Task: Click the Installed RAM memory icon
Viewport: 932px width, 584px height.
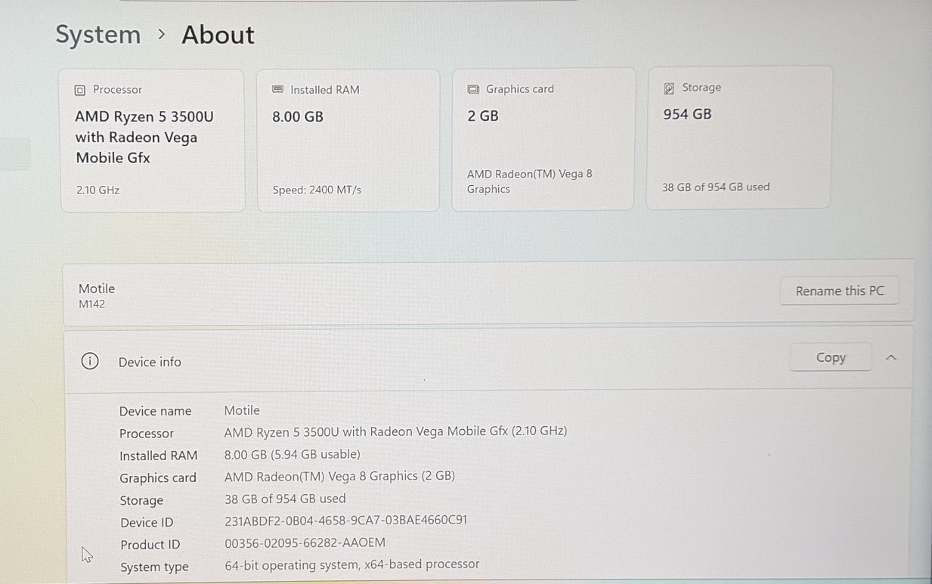Action: point(277,89)
